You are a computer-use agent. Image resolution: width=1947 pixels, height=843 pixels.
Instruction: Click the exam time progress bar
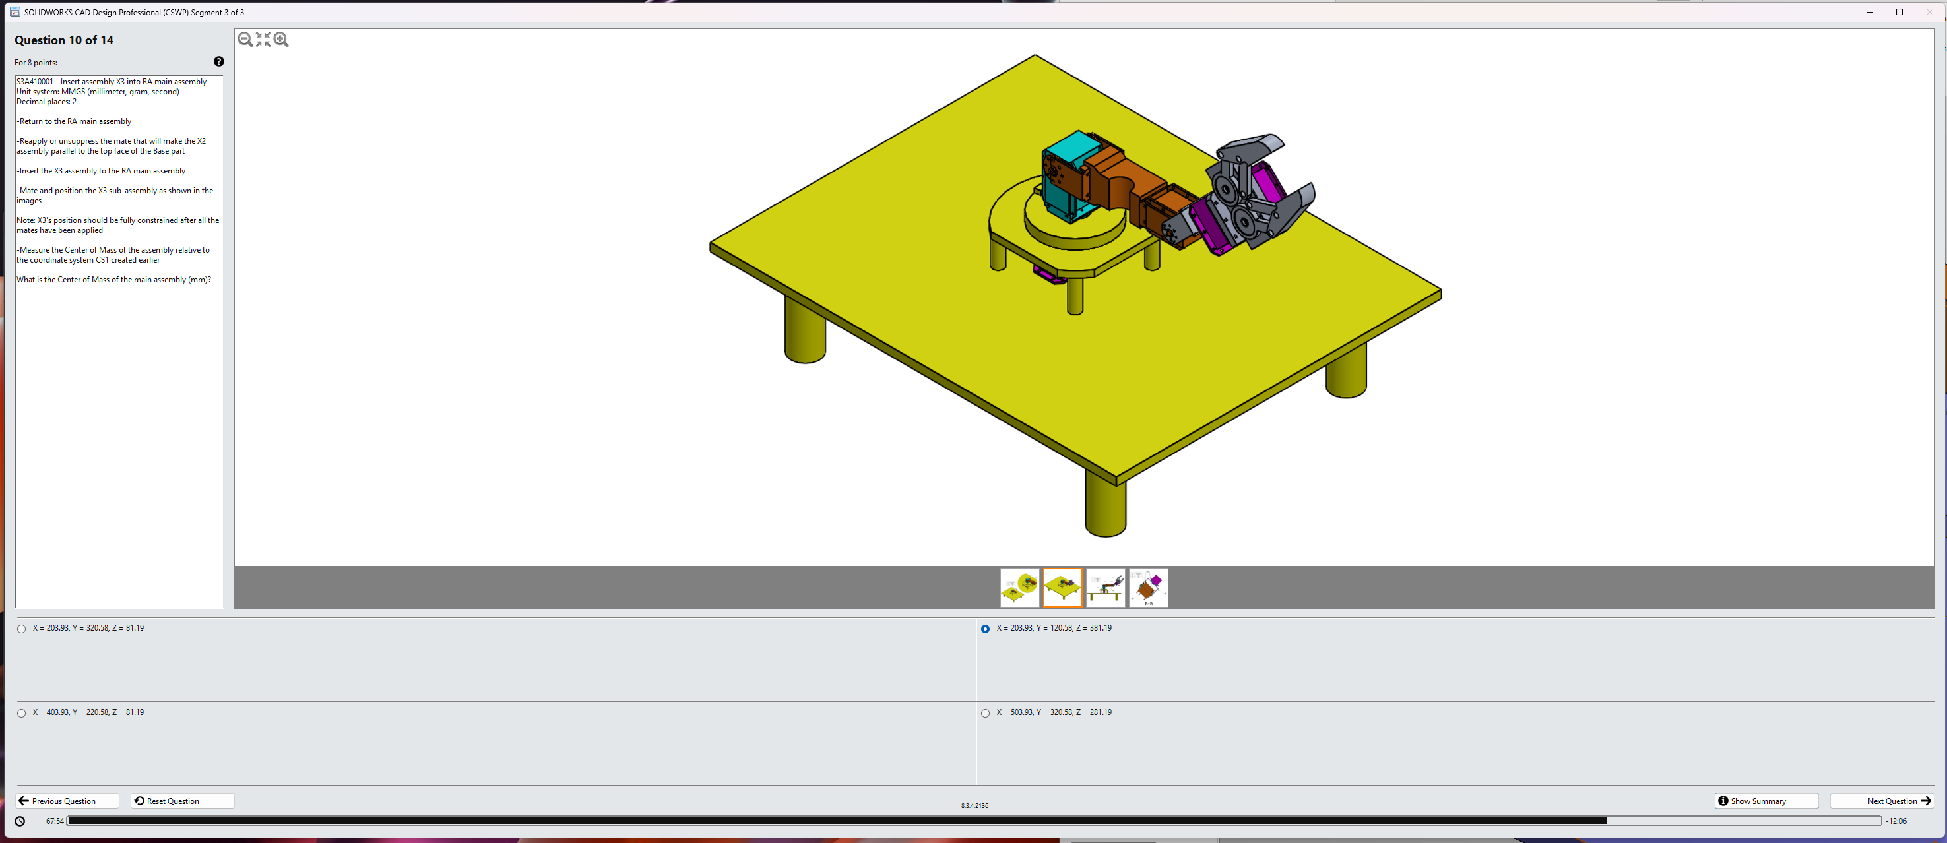point(974,821)
